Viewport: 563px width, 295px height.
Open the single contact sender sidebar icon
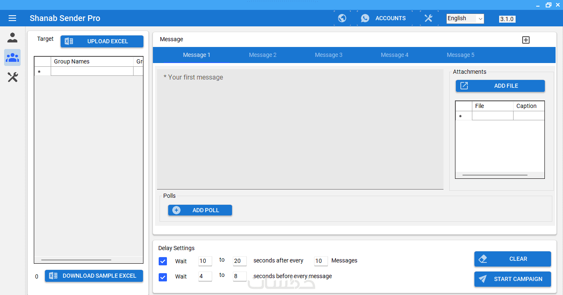click(12, 38)
